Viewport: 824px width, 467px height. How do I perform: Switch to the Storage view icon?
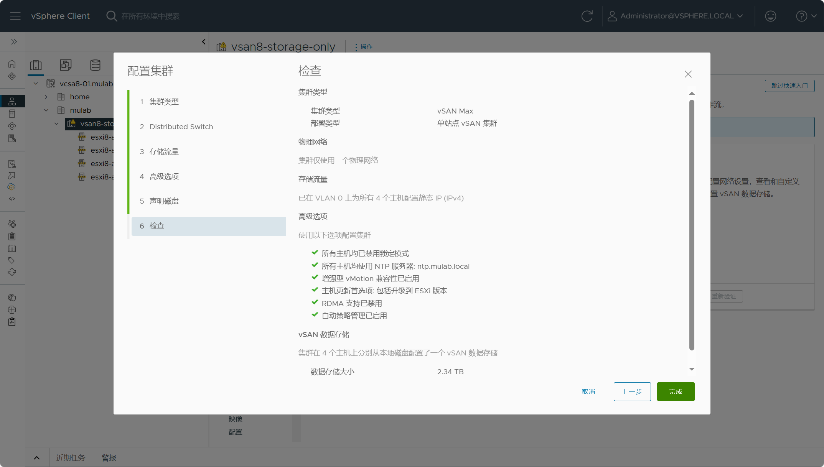[95, 65]
